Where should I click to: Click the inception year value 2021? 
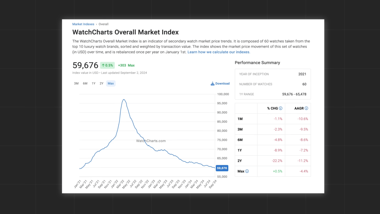point(302,74)
